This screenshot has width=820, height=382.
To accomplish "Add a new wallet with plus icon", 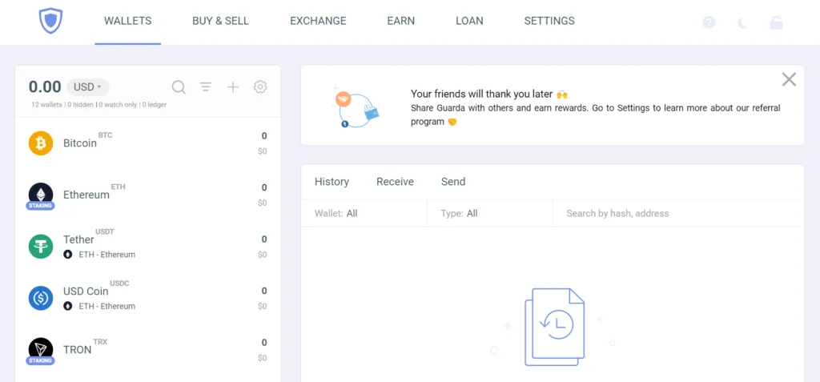I will pos(233,86).
